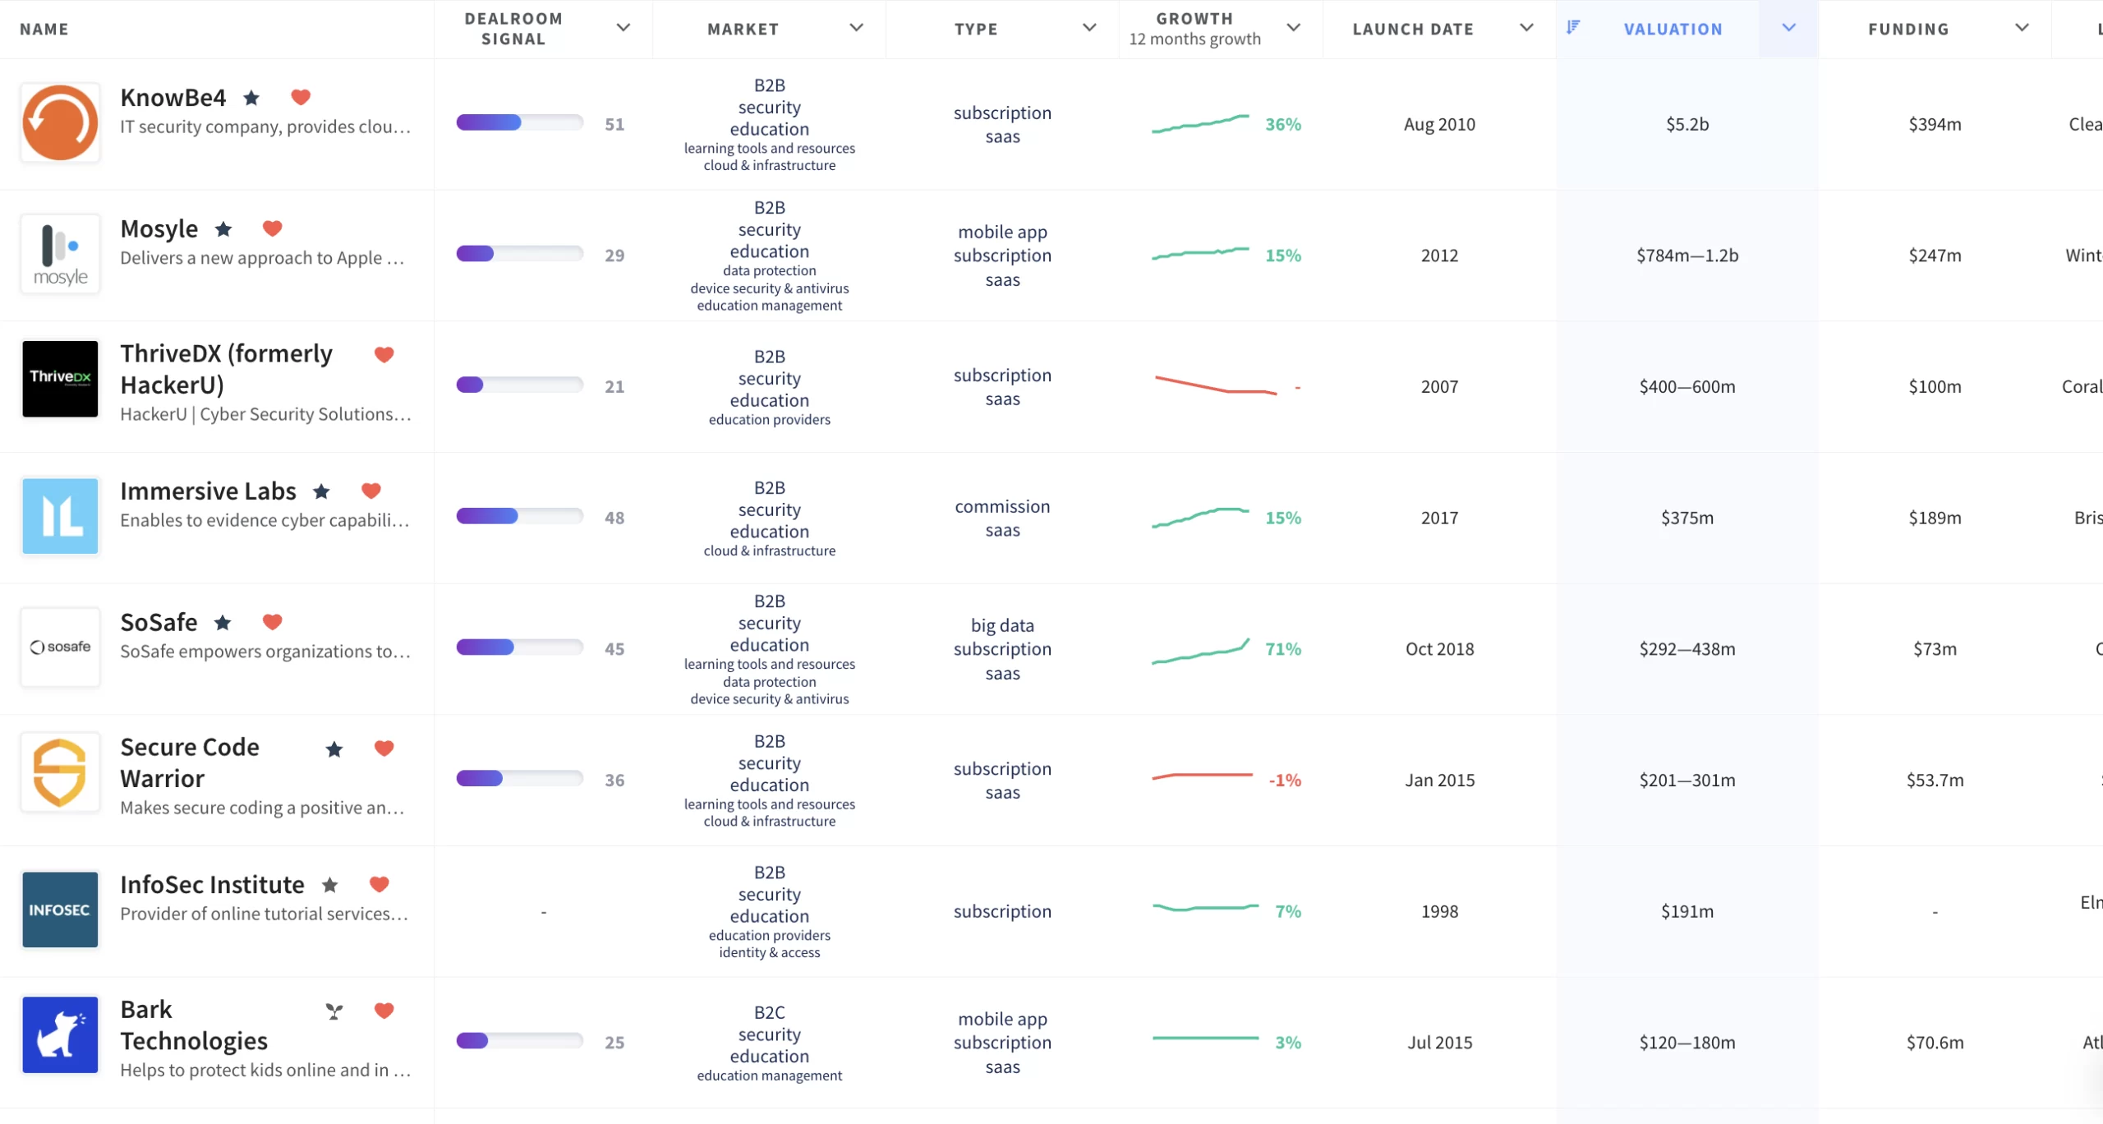
Task: Click the Market column header
Action: click(x=743, y=29)
